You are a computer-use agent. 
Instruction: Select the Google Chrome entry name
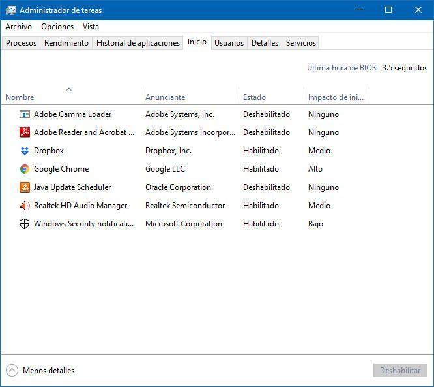coord(61,169)
